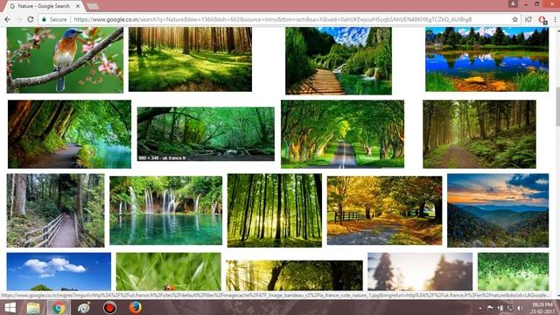The width and height of the screenshot is (560, 315).
Task: Open the sunlit pine forest floor image
Action: [190, 59]
